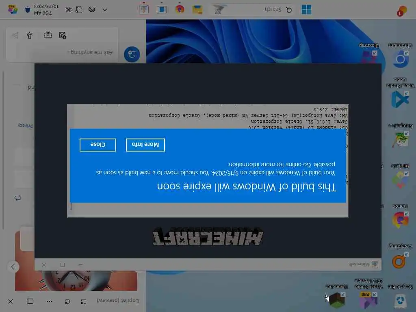Click the Copilot send message arrow

click(x=15, y=35)
